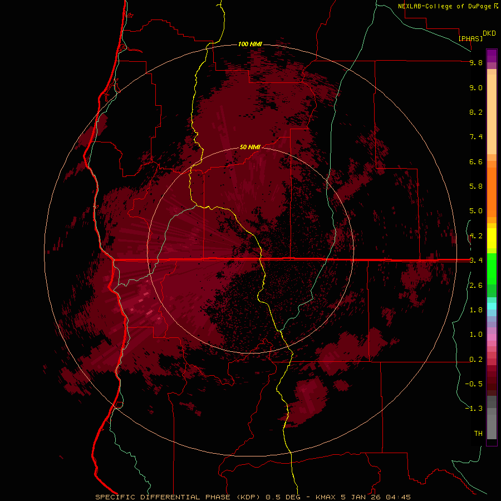501x501 pixels.
Task: Pick the yellow segment of color bar
Action: tap(492, 238)
